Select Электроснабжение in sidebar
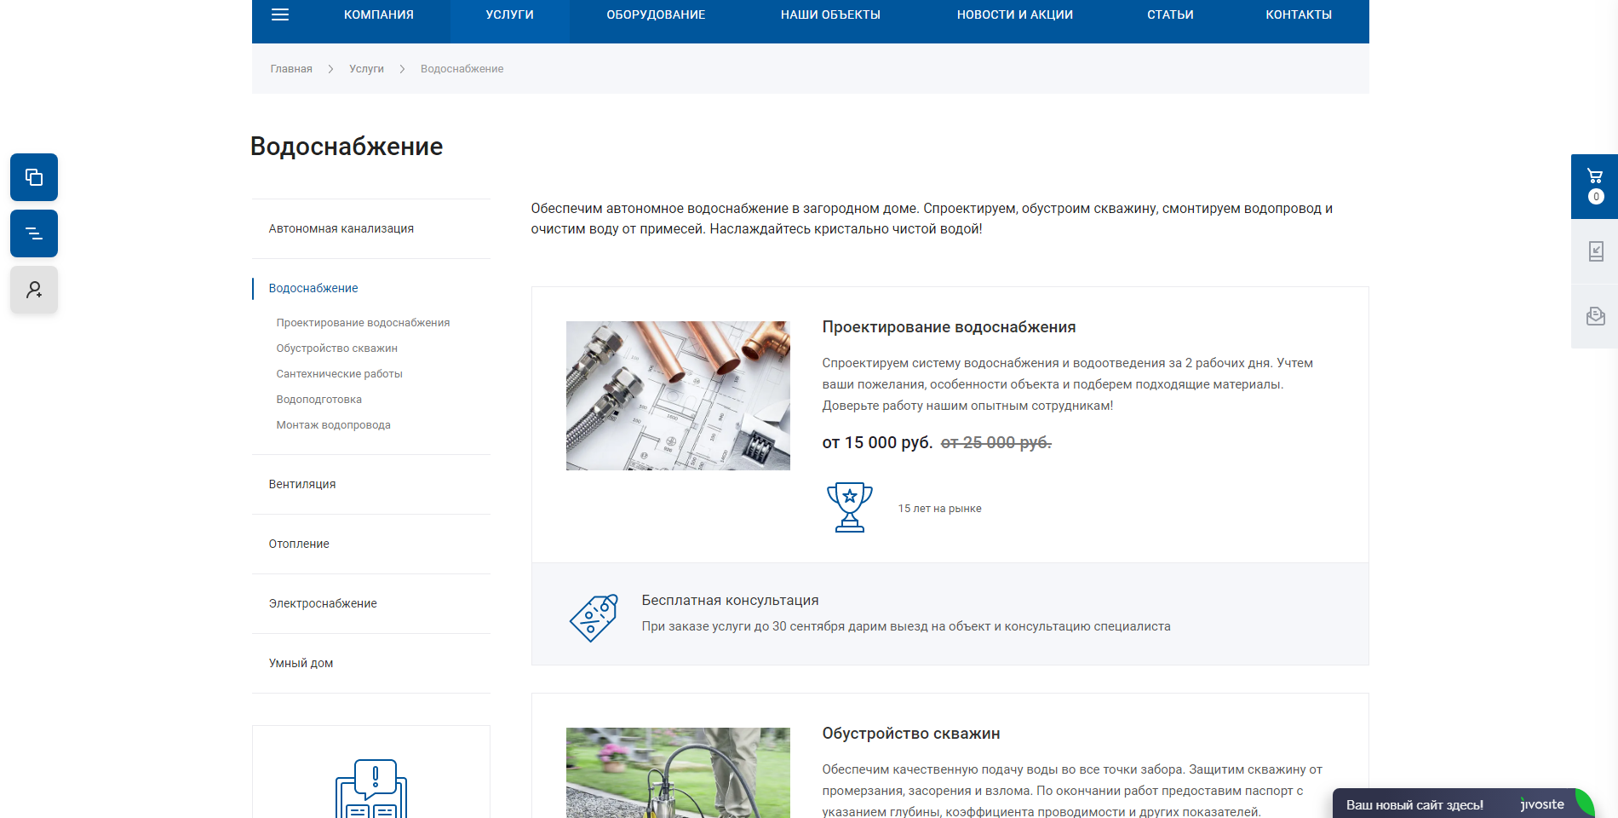 (x=323, y=603)
